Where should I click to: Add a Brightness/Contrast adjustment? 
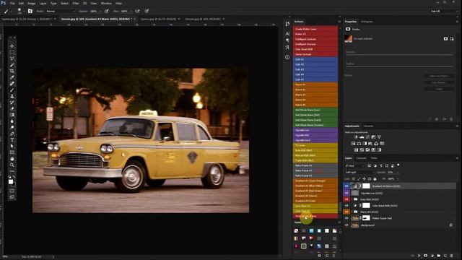pos(356,137)
